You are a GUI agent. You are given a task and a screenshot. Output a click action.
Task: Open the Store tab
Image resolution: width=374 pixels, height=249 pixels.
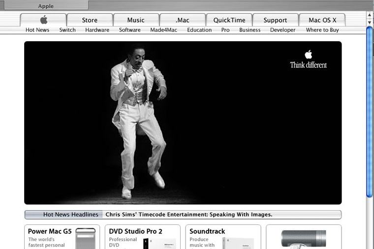click(x=90, y=20)
